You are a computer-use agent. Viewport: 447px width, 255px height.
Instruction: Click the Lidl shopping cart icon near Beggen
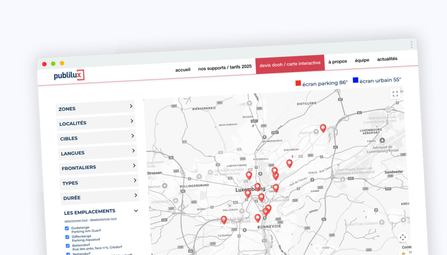(x=250, y=103)
